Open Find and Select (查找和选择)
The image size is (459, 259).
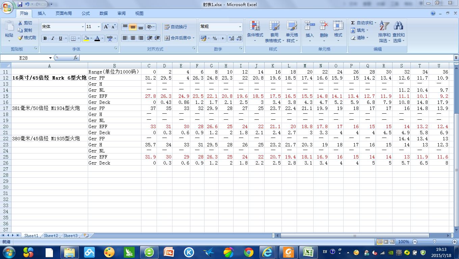(x=398, y=32)
